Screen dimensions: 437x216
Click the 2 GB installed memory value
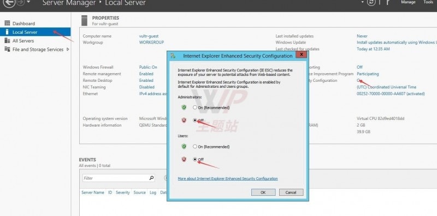[x=361, y=125]
